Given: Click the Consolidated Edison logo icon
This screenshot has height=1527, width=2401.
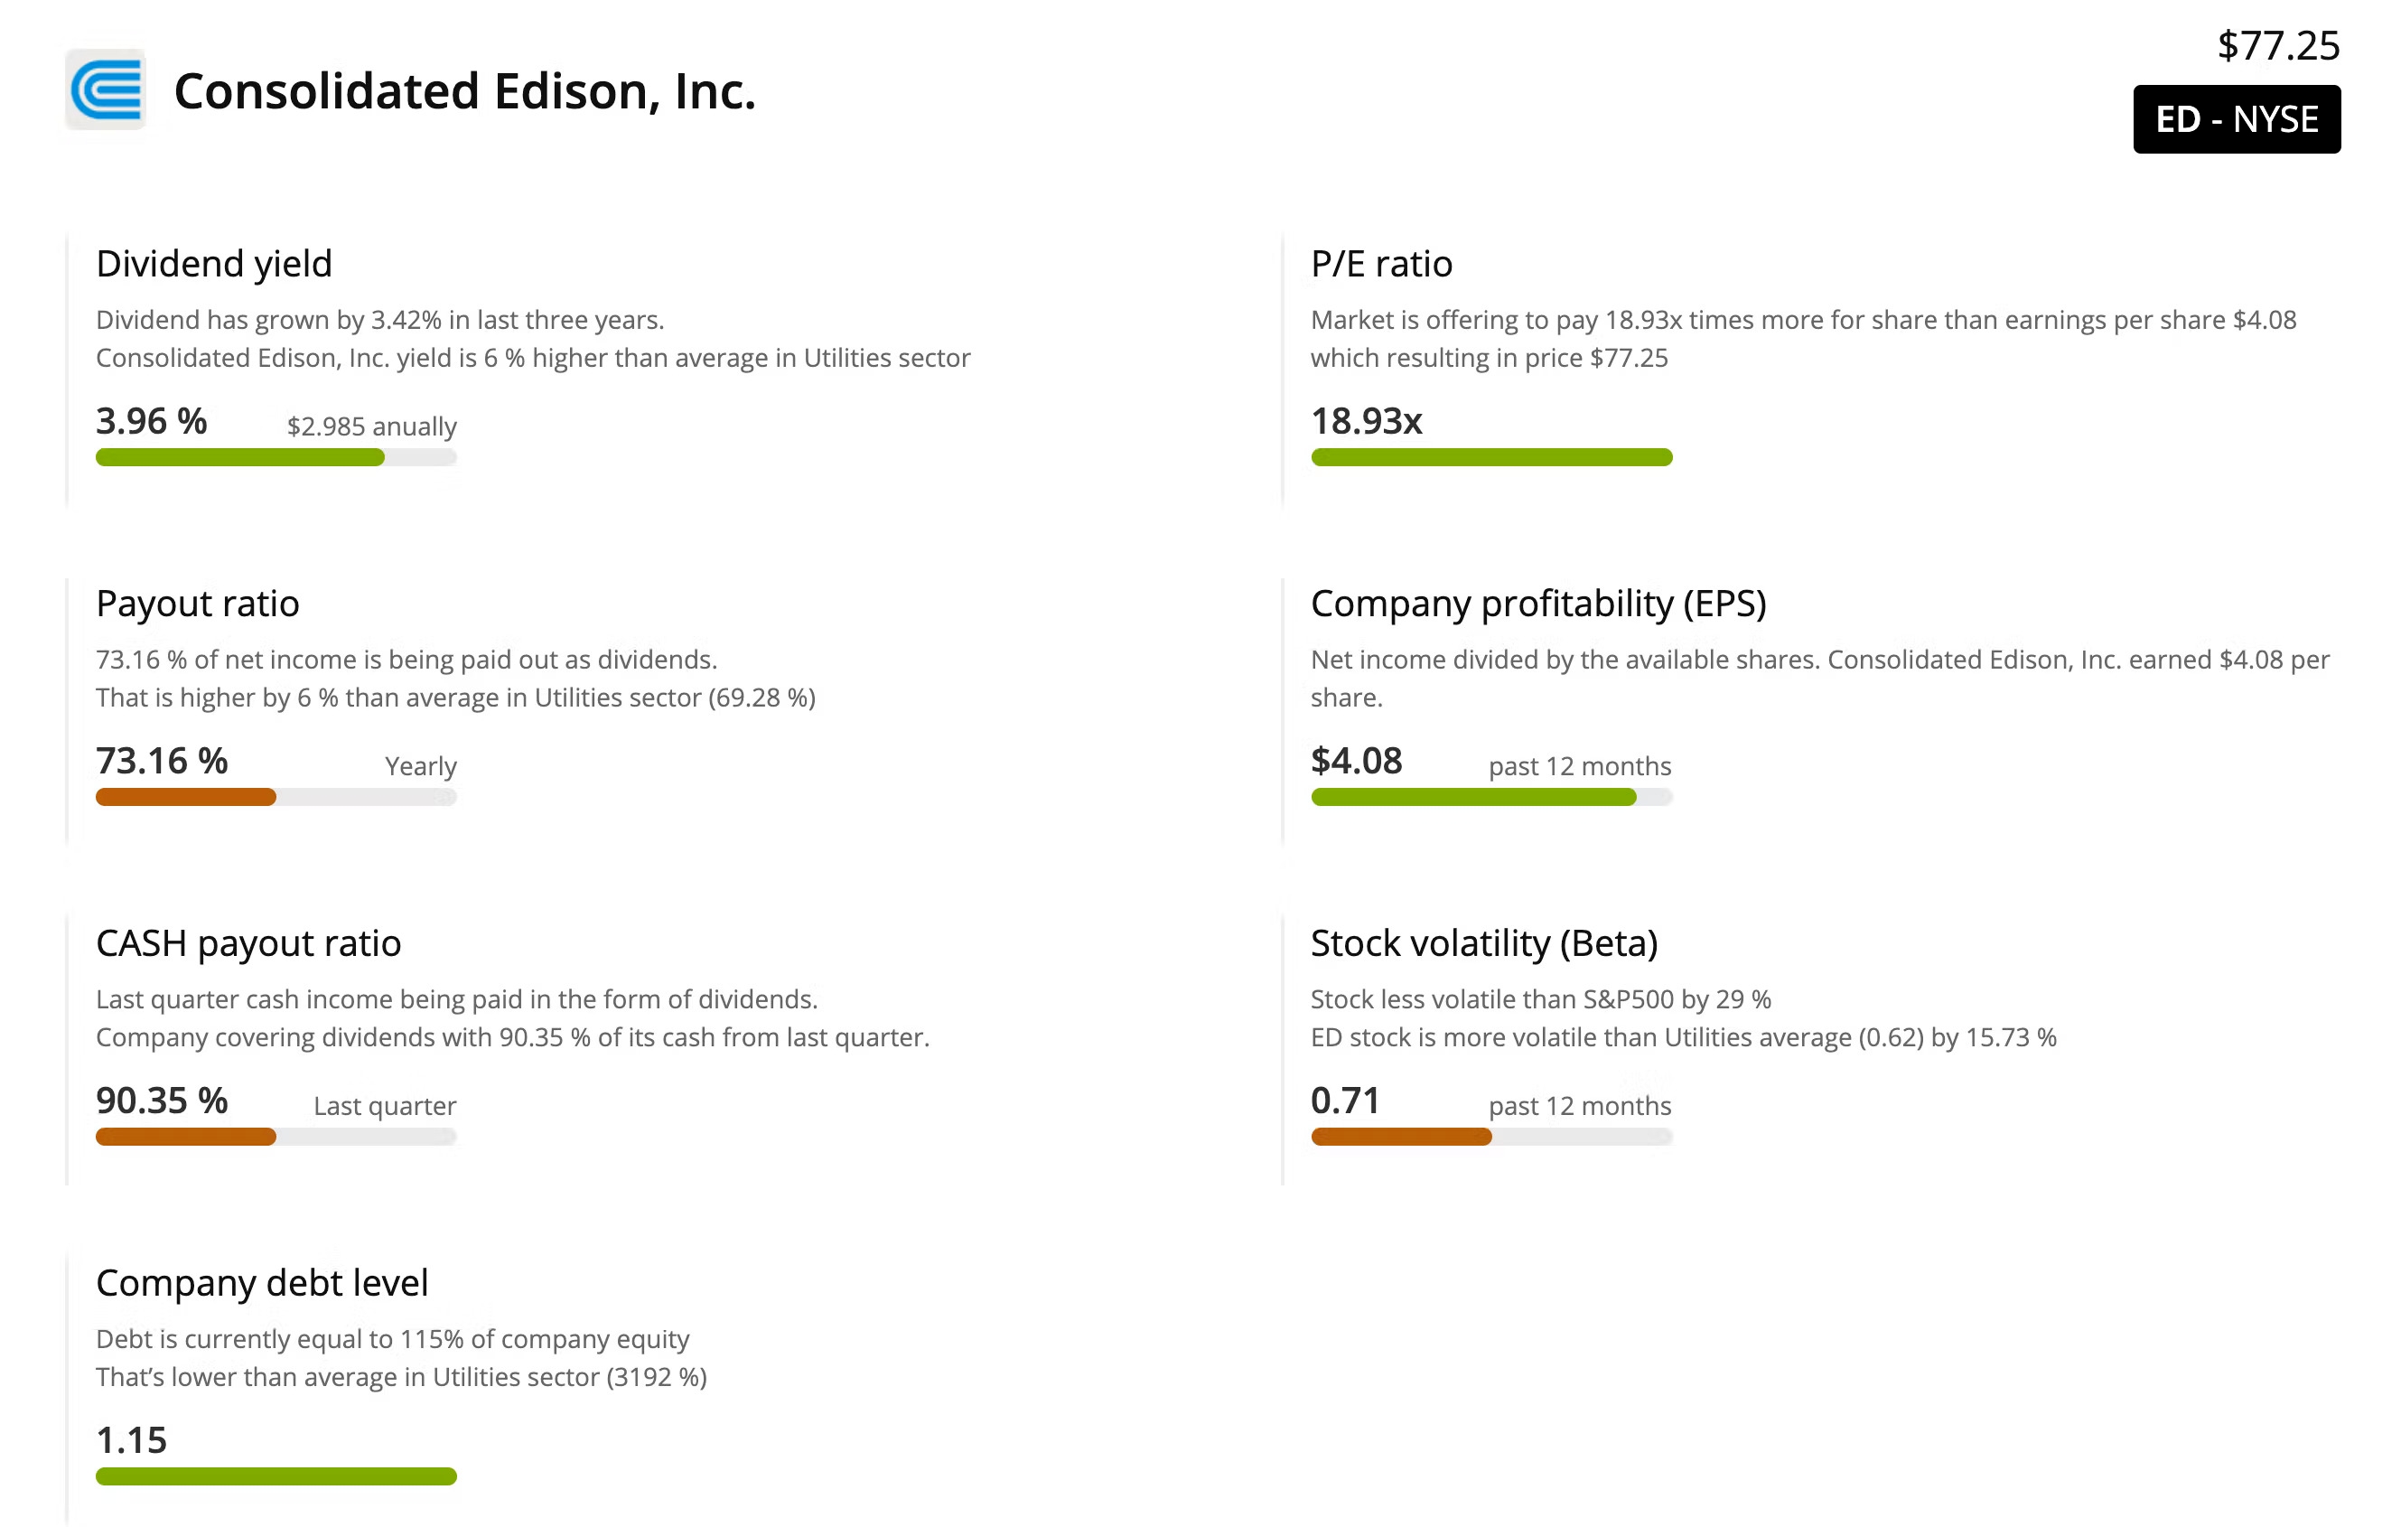Looking at the screenshot, I should click(107, 89).
